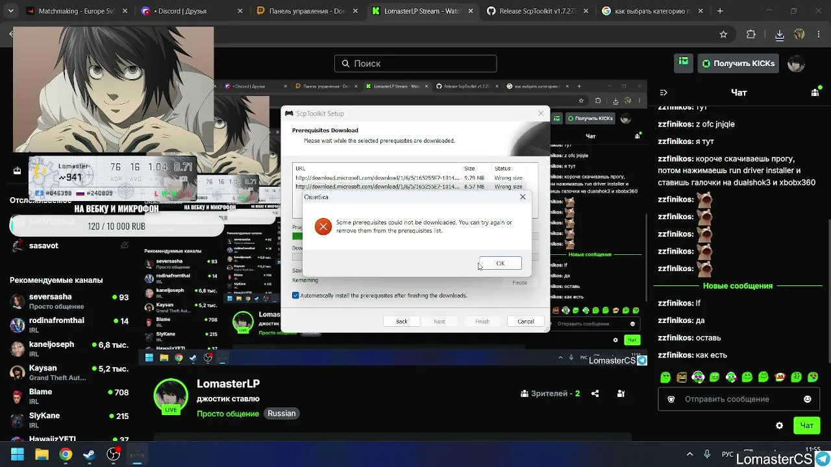The height and width of the screenshot is (467, 831).
Task: Open the kaneljoseph recommended channel
Action: click(68, 349)
